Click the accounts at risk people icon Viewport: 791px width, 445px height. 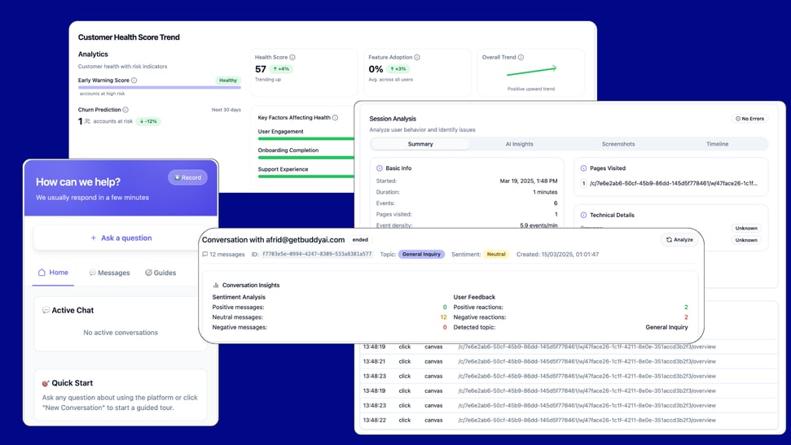pos(87,121)
